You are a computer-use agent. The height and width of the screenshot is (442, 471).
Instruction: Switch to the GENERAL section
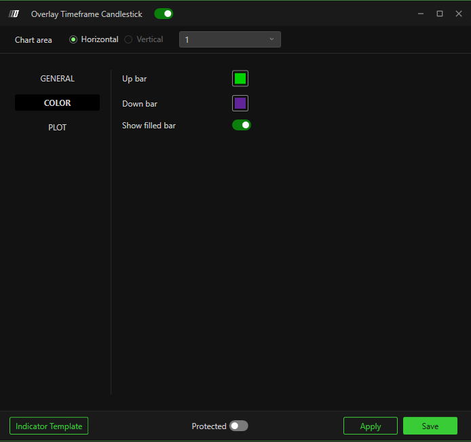click(x=58, y=79)
